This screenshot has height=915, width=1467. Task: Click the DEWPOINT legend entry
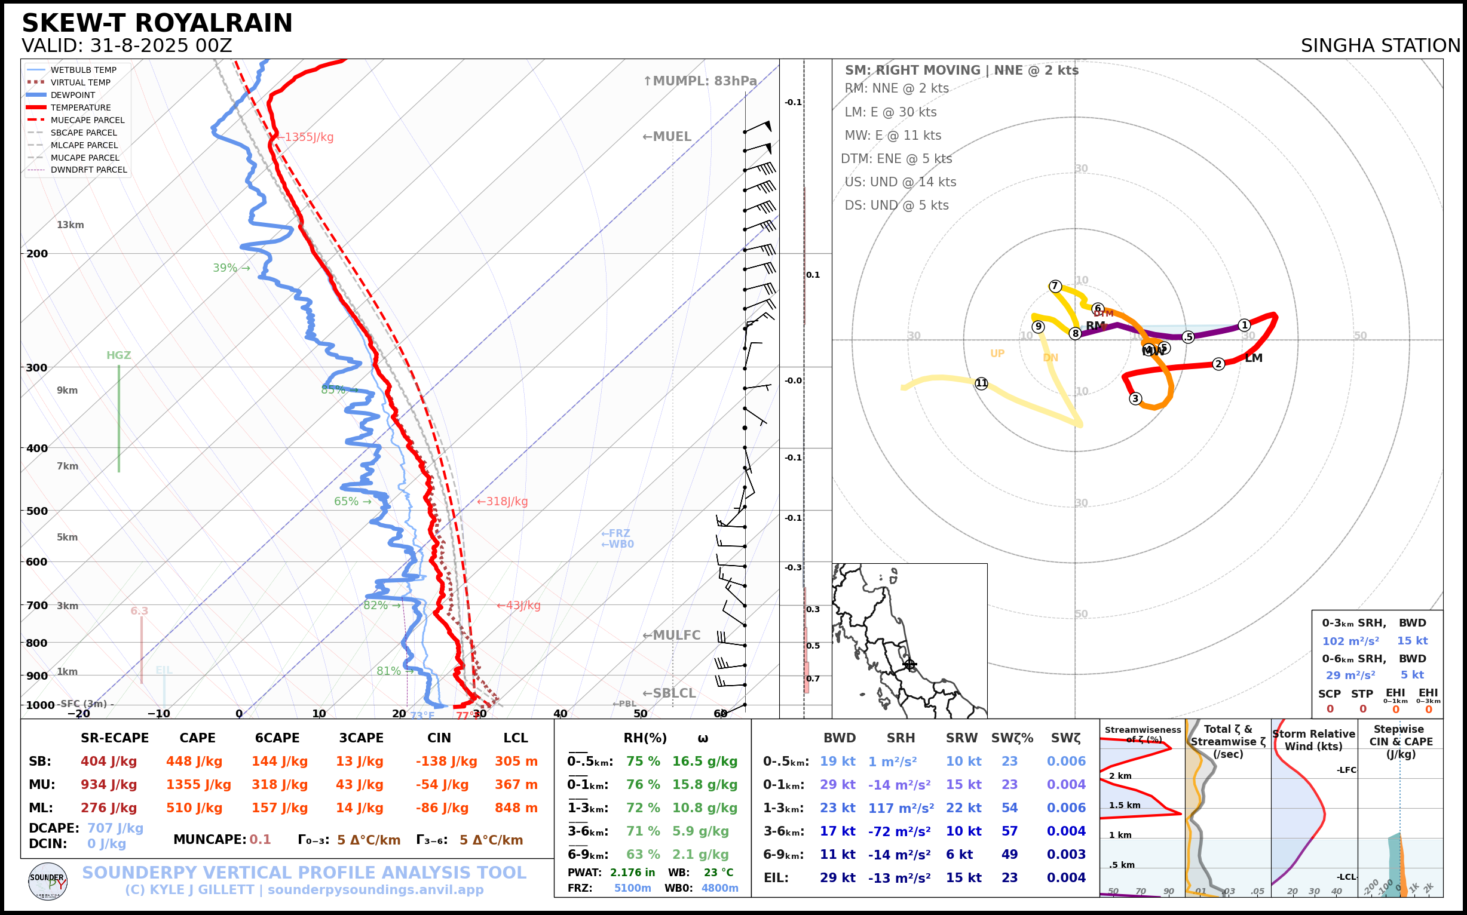72,95
